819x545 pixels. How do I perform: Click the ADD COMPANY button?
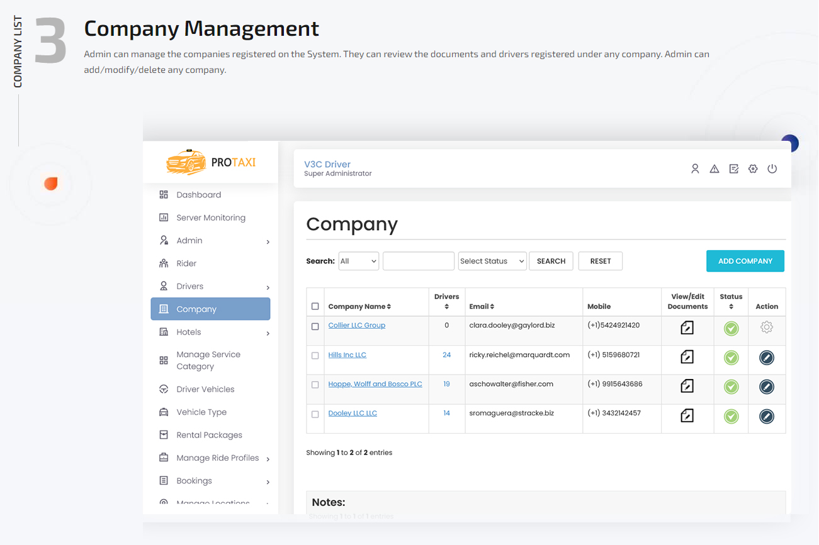(x=745, y=261)
